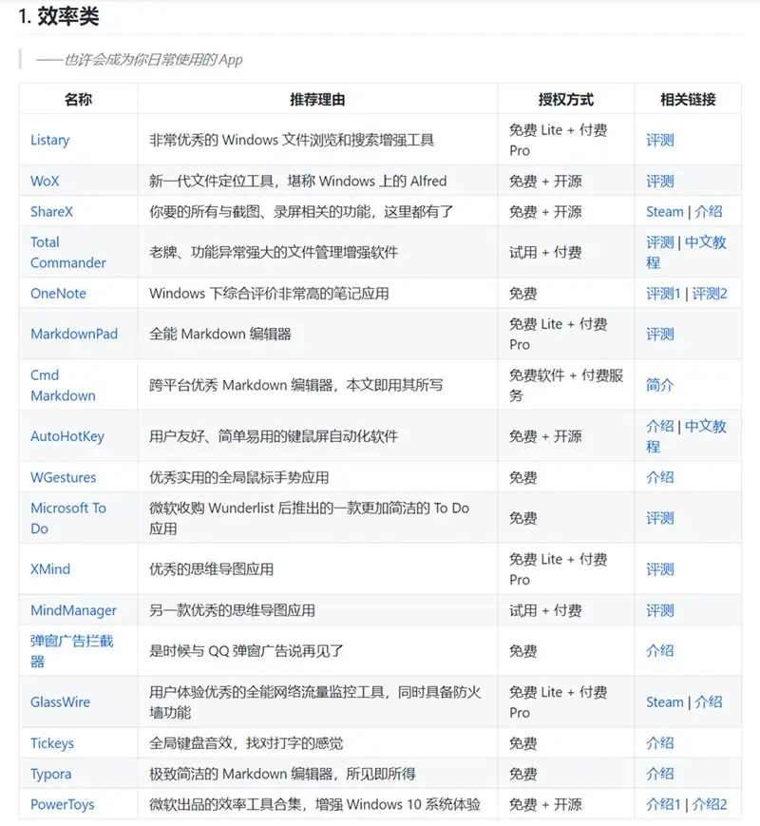The height and width of the screenshot is (826, 760).
Task: Open the 介绍 link in ShareX row
Action: 709,212
